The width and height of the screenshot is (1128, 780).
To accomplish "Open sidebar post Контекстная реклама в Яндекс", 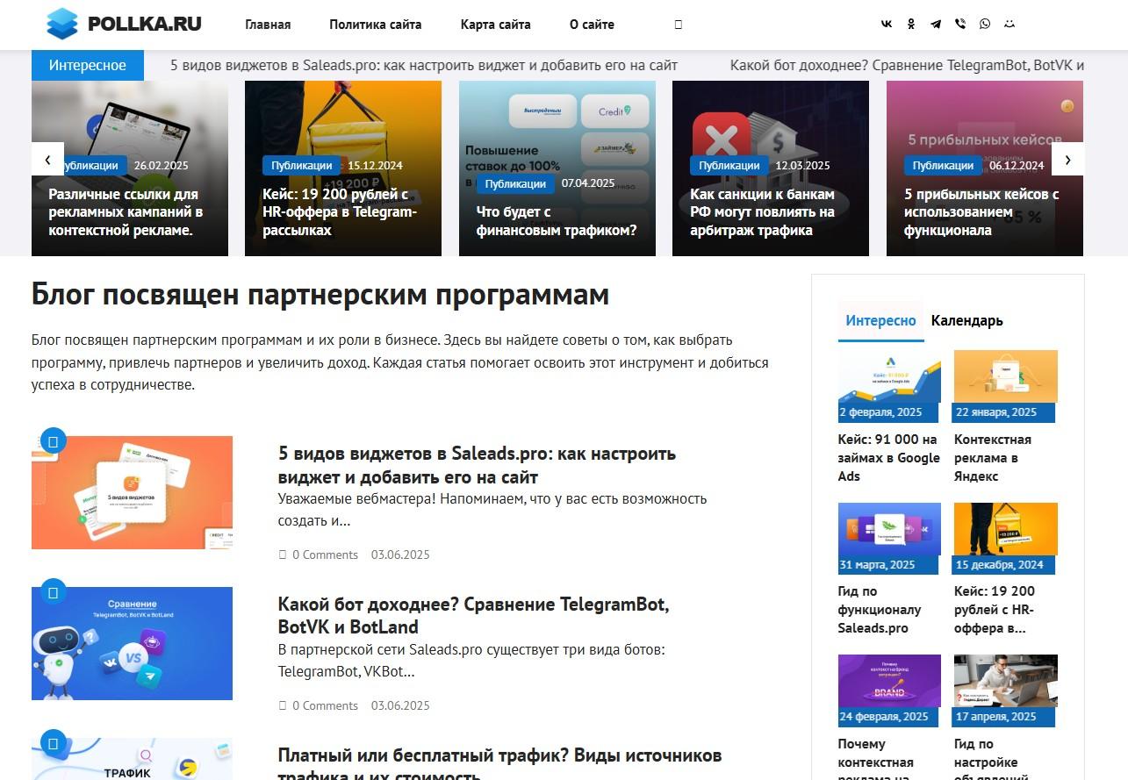I will point(993,458).
